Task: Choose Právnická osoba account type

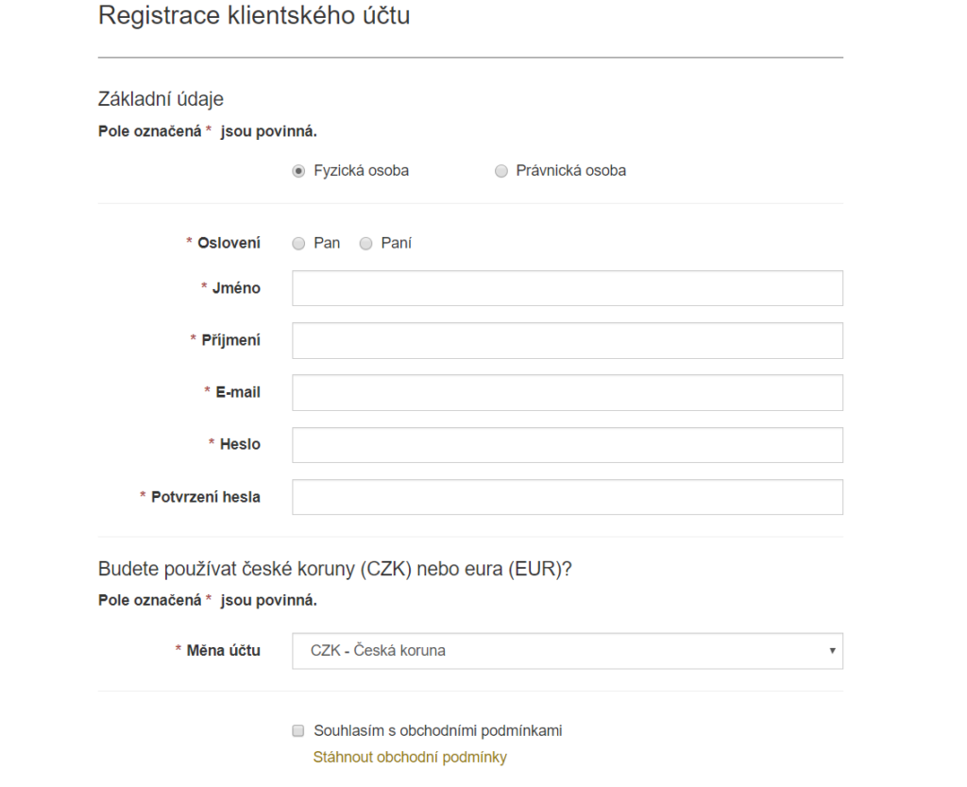Action: click(x=500, y=171)
